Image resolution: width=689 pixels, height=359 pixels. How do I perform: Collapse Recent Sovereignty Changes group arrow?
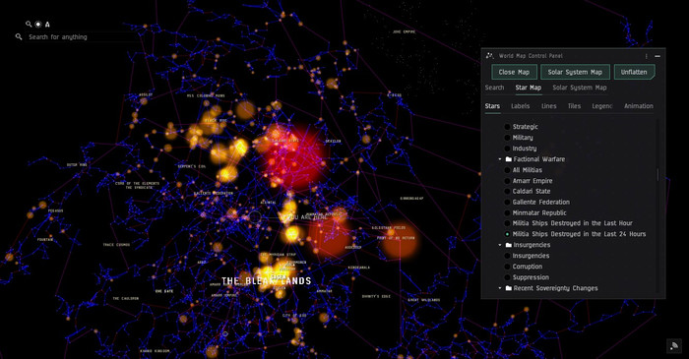click(500, 288)
